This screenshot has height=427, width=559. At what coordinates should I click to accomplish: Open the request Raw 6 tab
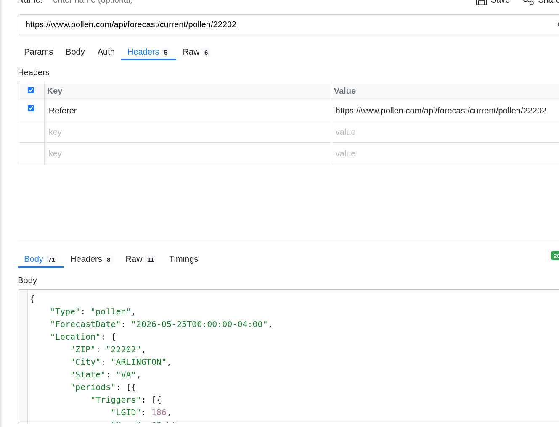tap(196, 52)
